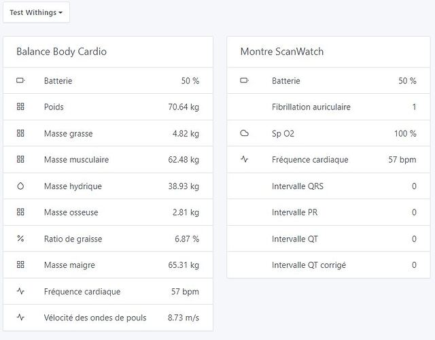Click the droplet icon beside Masse hydrique

tap(20, 186)
